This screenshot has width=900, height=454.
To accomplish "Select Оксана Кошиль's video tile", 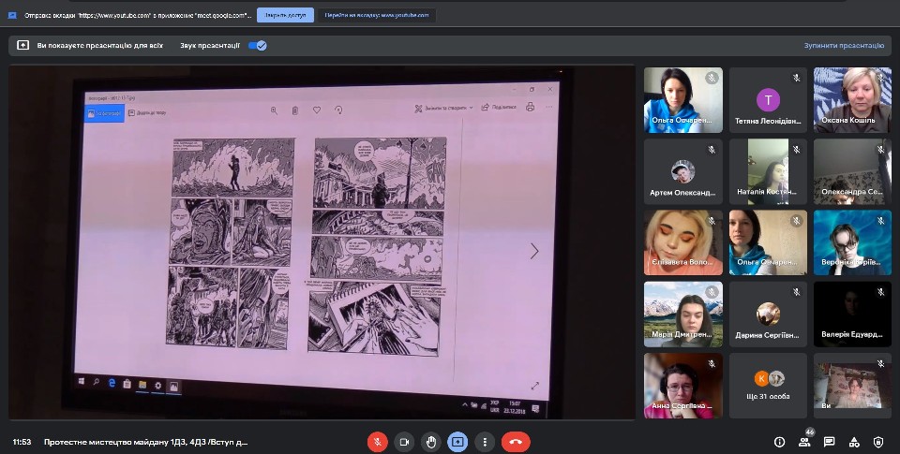I will click(851, 100).
